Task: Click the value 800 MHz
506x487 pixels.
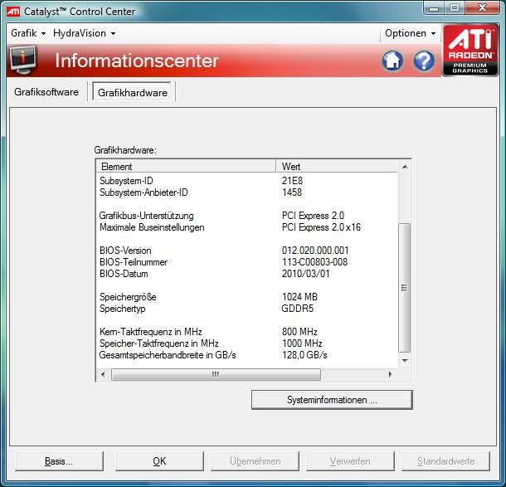Action: coord(299,332)
